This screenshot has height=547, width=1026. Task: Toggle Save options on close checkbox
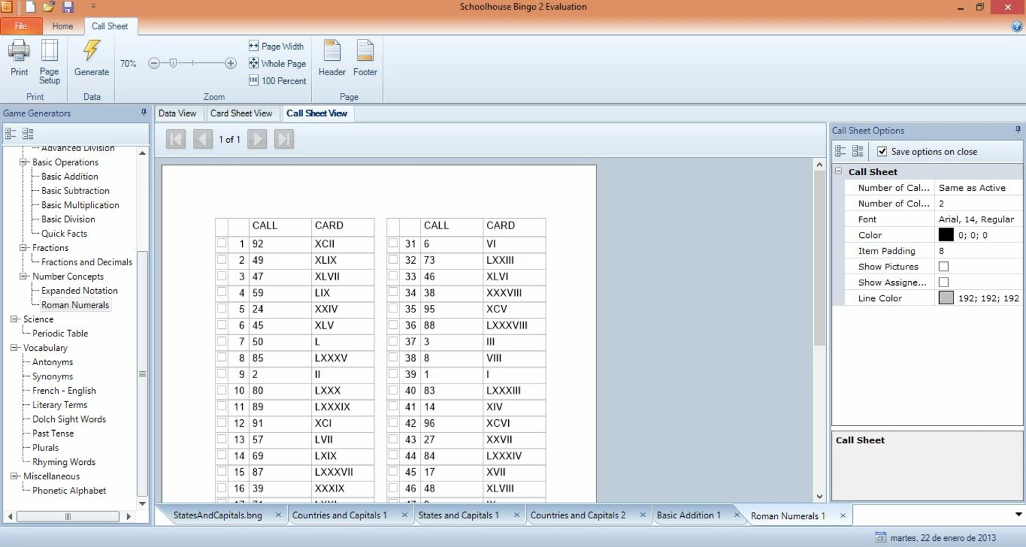tap(882, 151)
